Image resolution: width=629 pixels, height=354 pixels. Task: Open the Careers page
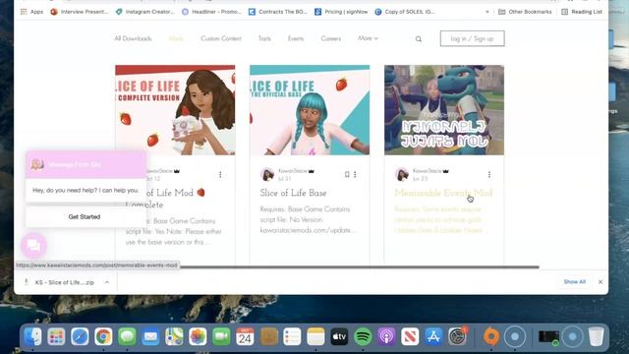pyautogui.click(x=331, y=38)
